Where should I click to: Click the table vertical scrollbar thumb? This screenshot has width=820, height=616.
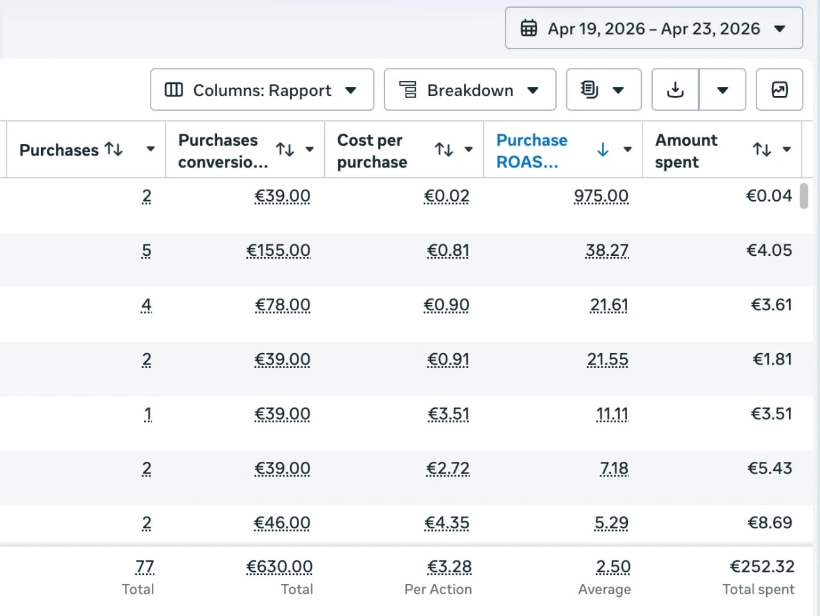(x=804, y=196)
